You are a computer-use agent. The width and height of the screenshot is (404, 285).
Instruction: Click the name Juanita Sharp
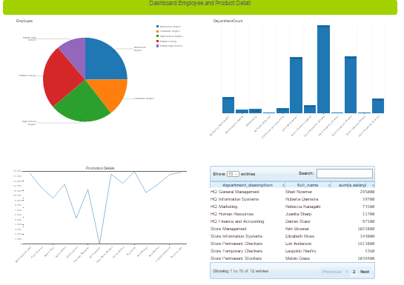tap(298, 214)
